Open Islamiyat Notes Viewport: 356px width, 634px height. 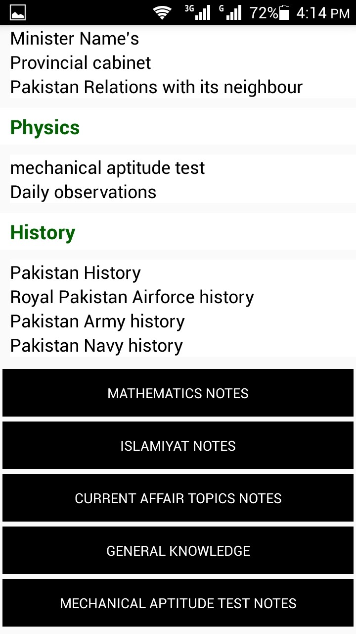click(x=178, y=446)
